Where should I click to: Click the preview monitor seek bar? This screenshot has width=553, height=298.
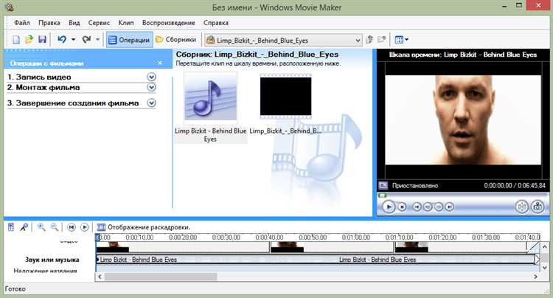point(463,195)
